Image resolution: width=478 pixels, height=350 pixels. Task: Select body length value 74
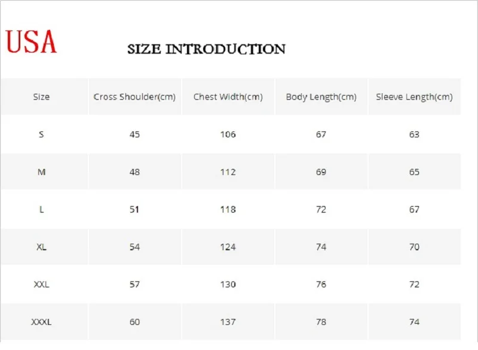coord(321,247)
